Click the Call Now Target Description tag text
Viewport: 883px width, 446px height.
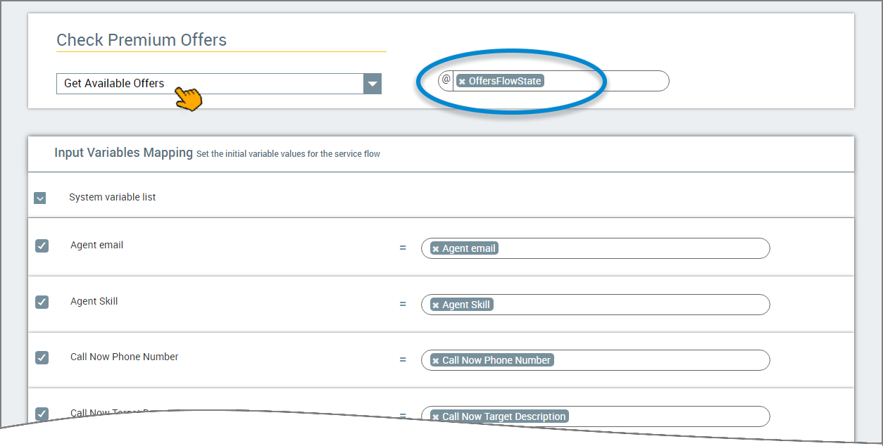pos(504,416)
